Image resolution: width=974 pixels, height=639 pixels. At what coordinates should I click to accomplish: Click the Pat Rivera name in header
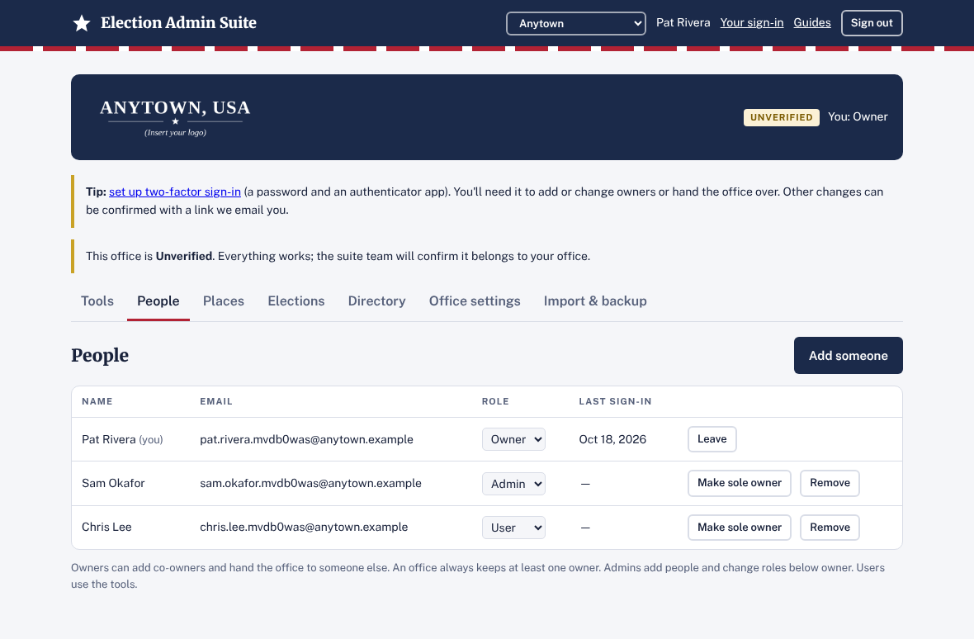click(683, 23)
